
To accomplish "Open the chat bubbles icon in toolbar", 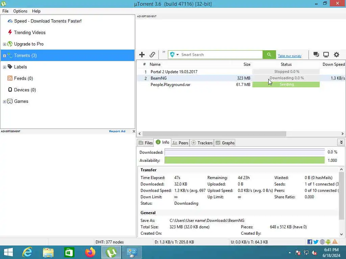I will click(316, 55).
